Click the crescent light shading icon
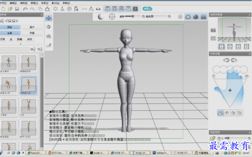The height and width of the screenshot is (157, 252). [x=101, y=17]
